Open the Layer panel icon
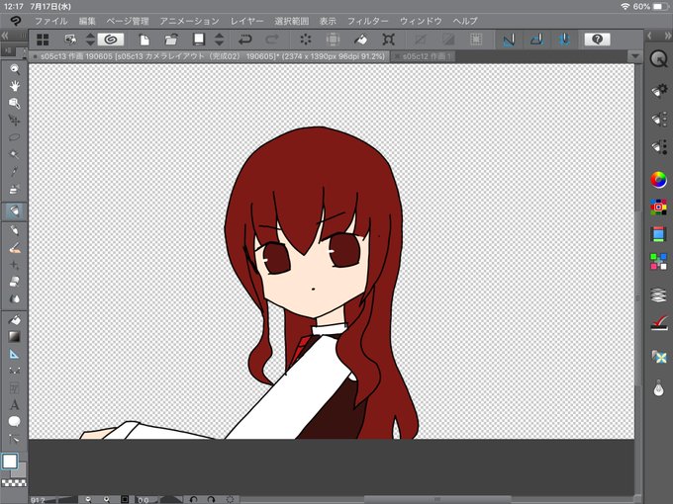Screen dimensions: 673x504 658,295
